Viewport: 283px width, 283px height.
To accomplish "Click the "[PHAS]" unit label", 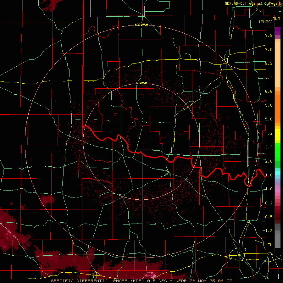I will [266, 22].
